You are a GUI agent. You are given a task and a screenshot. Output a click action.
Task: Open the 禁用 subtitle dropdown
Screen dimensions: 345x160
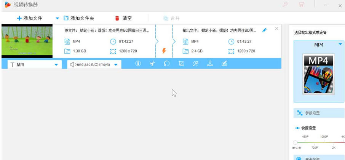[35, 64]
